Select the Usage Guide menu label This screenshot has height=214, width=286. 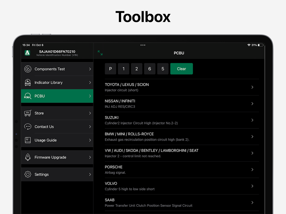46,140
